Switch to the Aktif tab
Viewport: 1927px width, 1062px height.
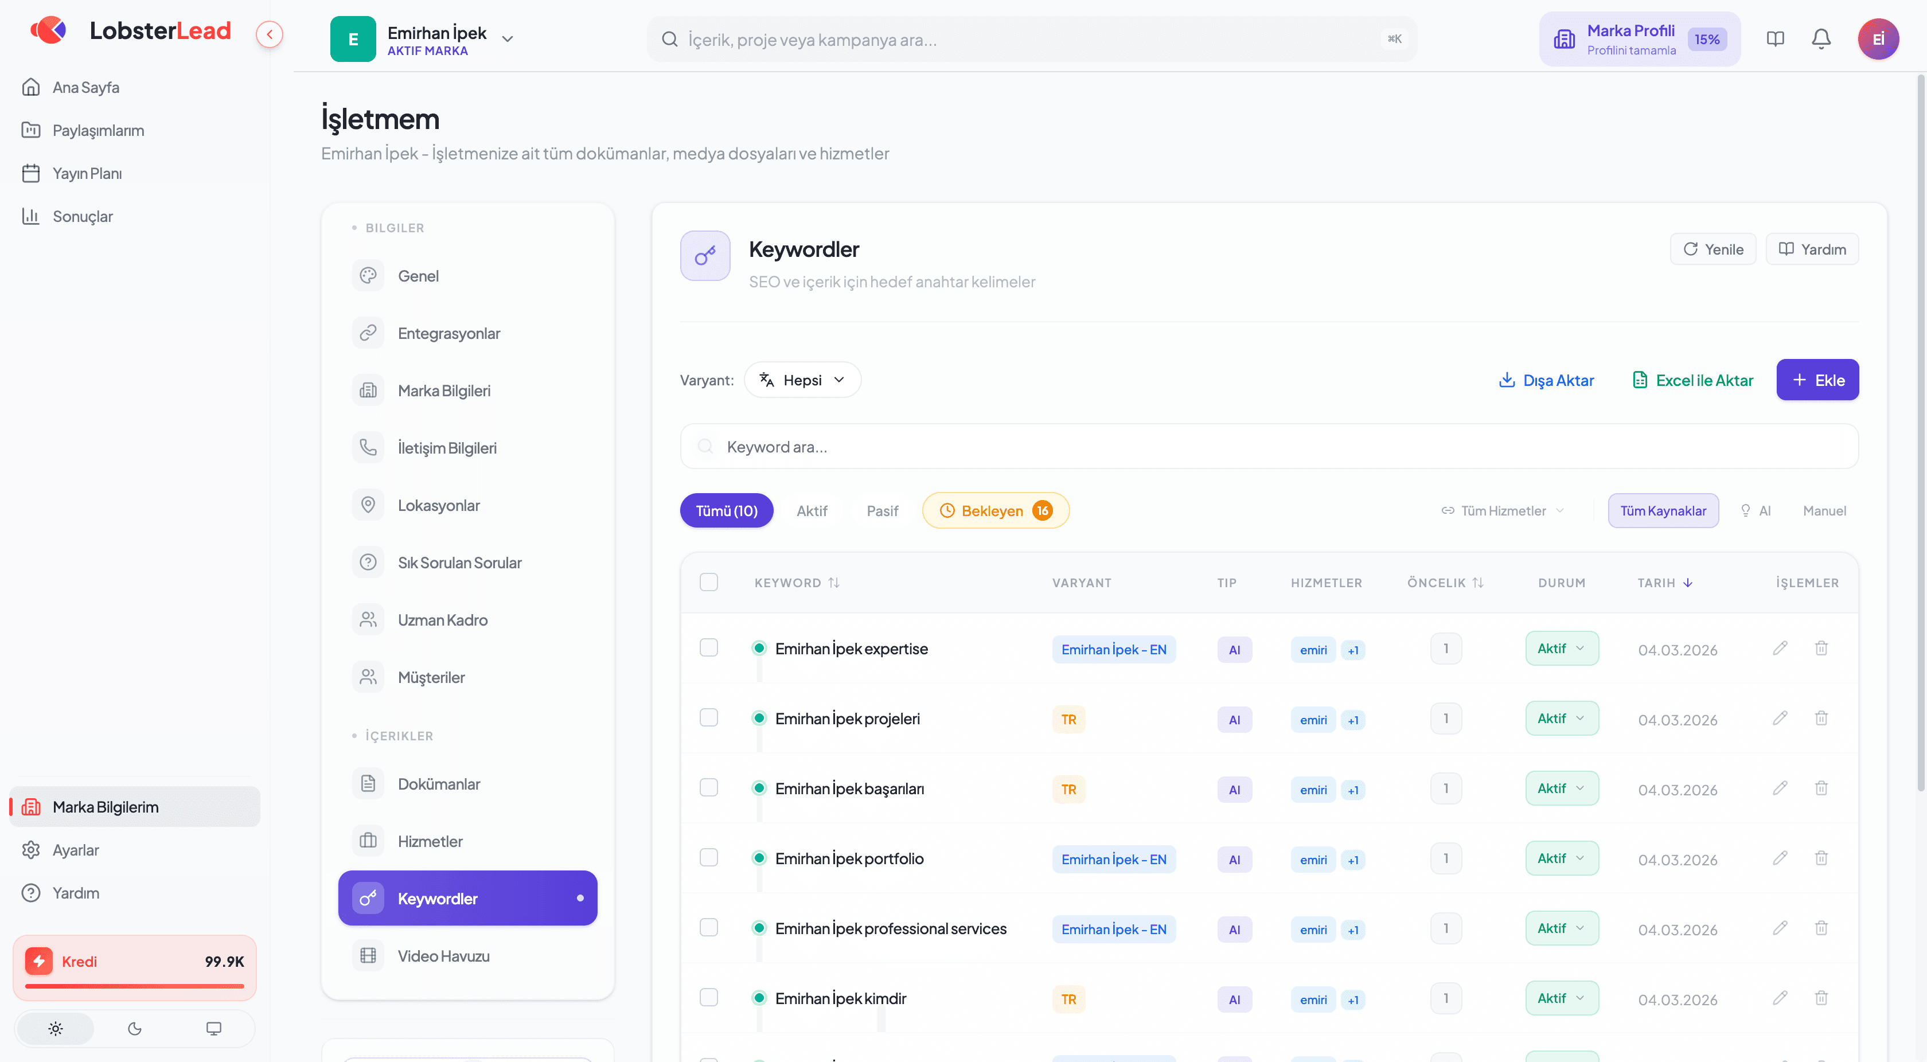click(812, 511)
